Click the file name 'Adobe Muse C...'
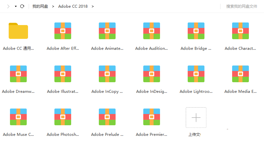 (18, 134)
